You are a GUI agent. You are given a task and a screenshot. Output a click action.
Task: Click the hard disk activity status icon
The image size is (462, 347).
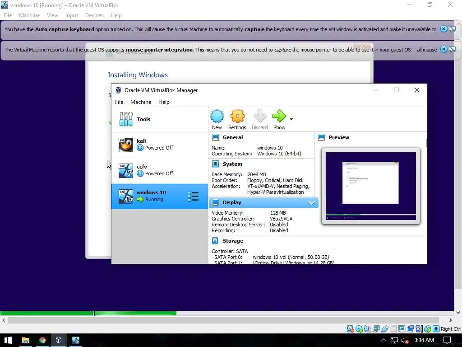click(350, 329)
